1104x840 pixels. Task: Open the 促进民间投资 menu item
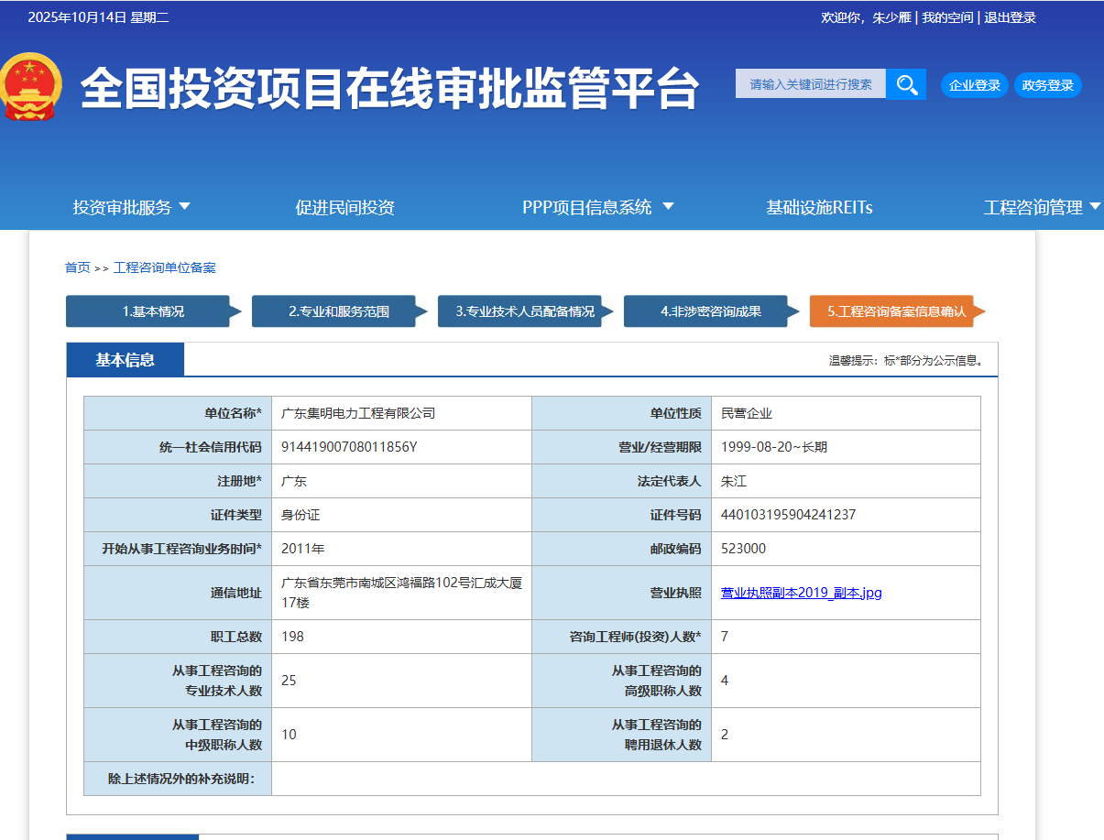[344, 207]
